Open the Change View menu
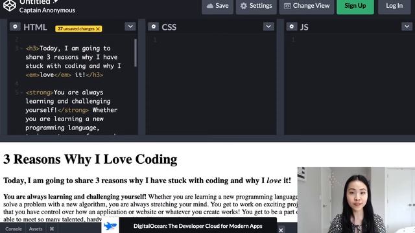Viewport: 415px width, 233px height. click(x=307, y=6)
